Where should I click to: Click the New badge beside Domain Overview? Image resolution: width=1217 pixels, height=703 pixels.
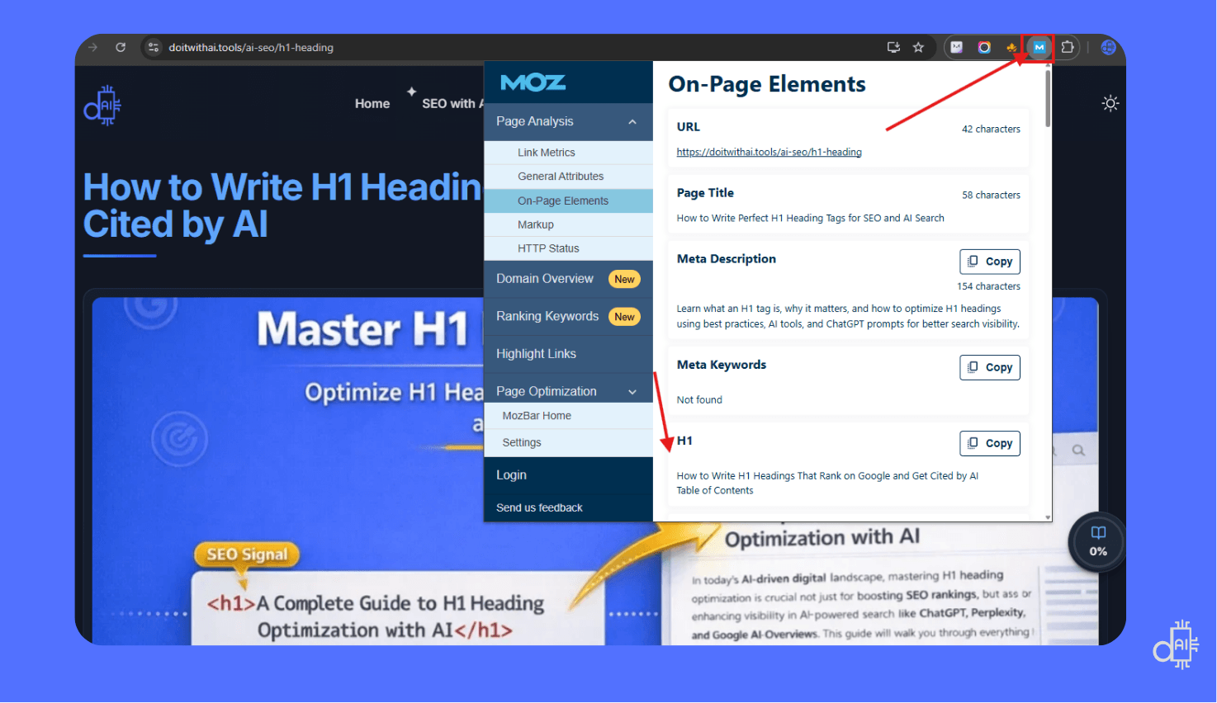click(x=624, y=280)
